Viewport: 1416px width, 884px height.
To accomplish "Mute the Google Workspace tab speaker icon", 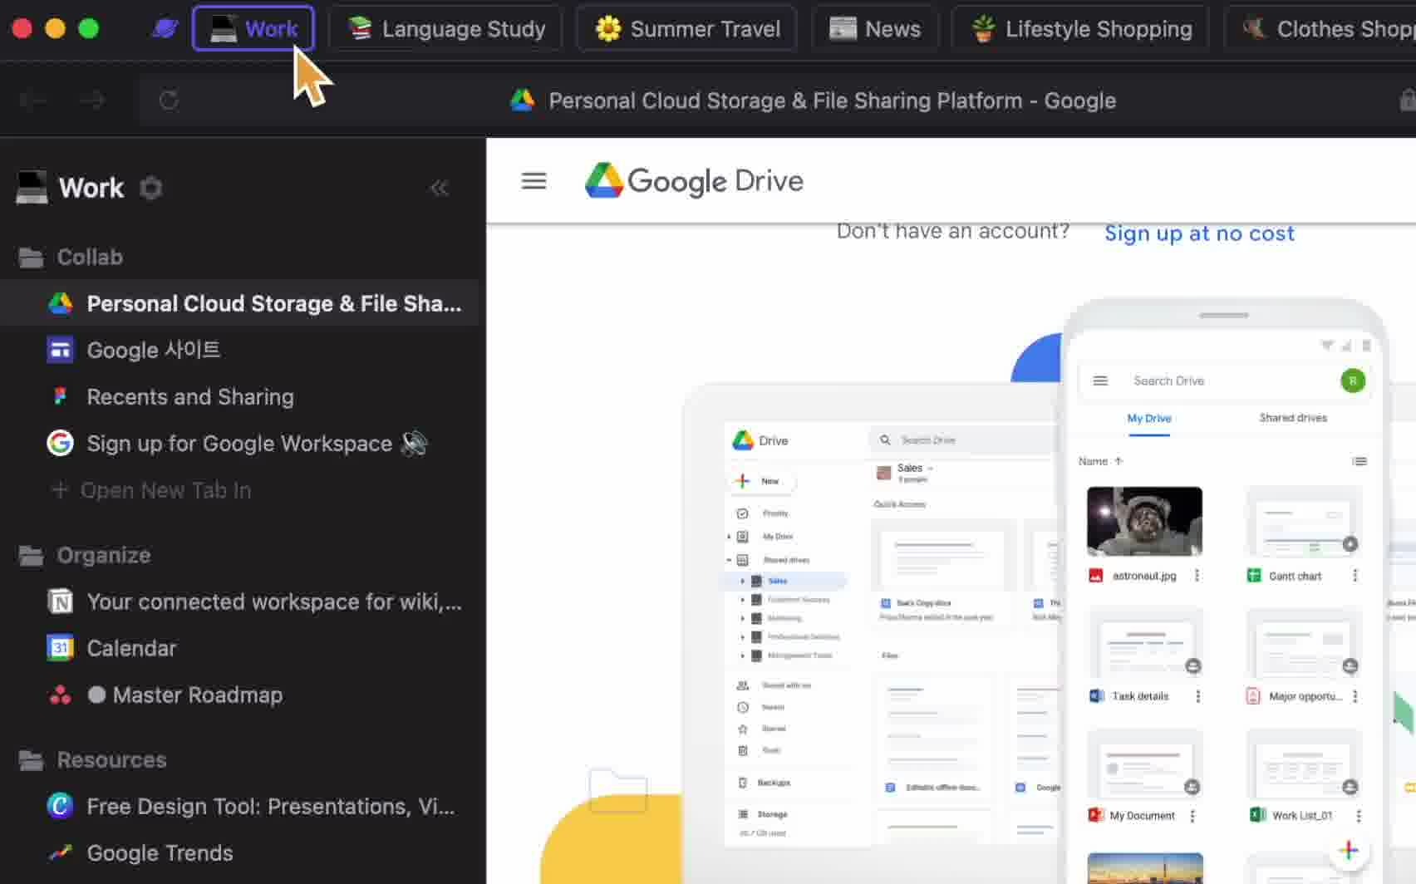I will pyautogui.click(x=414, y=444).
